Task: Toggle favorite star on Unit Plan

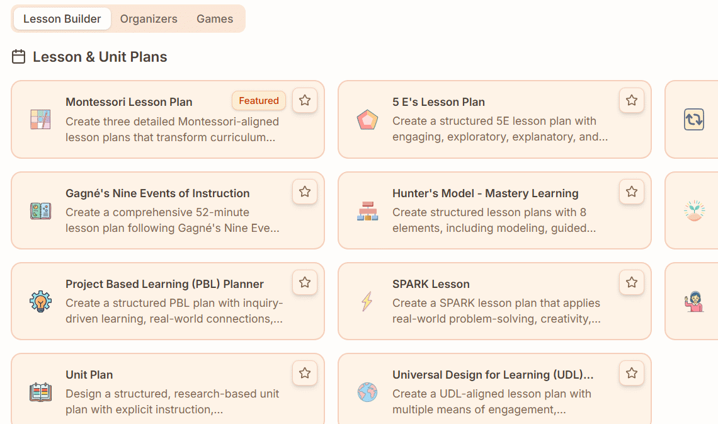Action: [305, 373]
